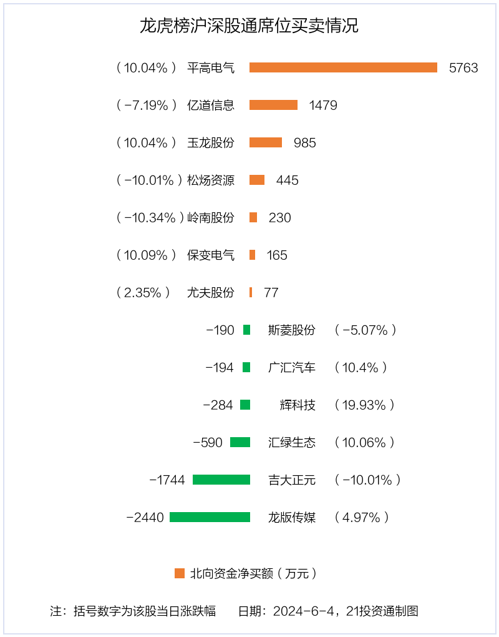Click the 5763 value label

463,68
